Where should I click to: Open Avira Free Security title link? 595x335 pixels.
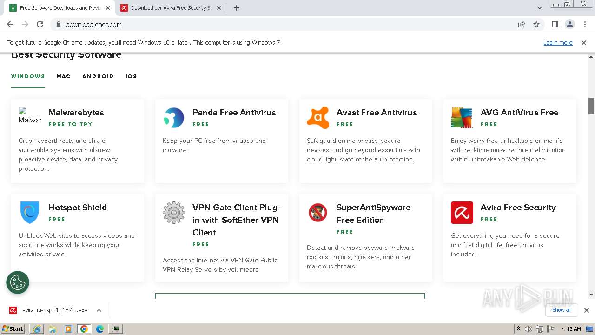pos(518,208)
